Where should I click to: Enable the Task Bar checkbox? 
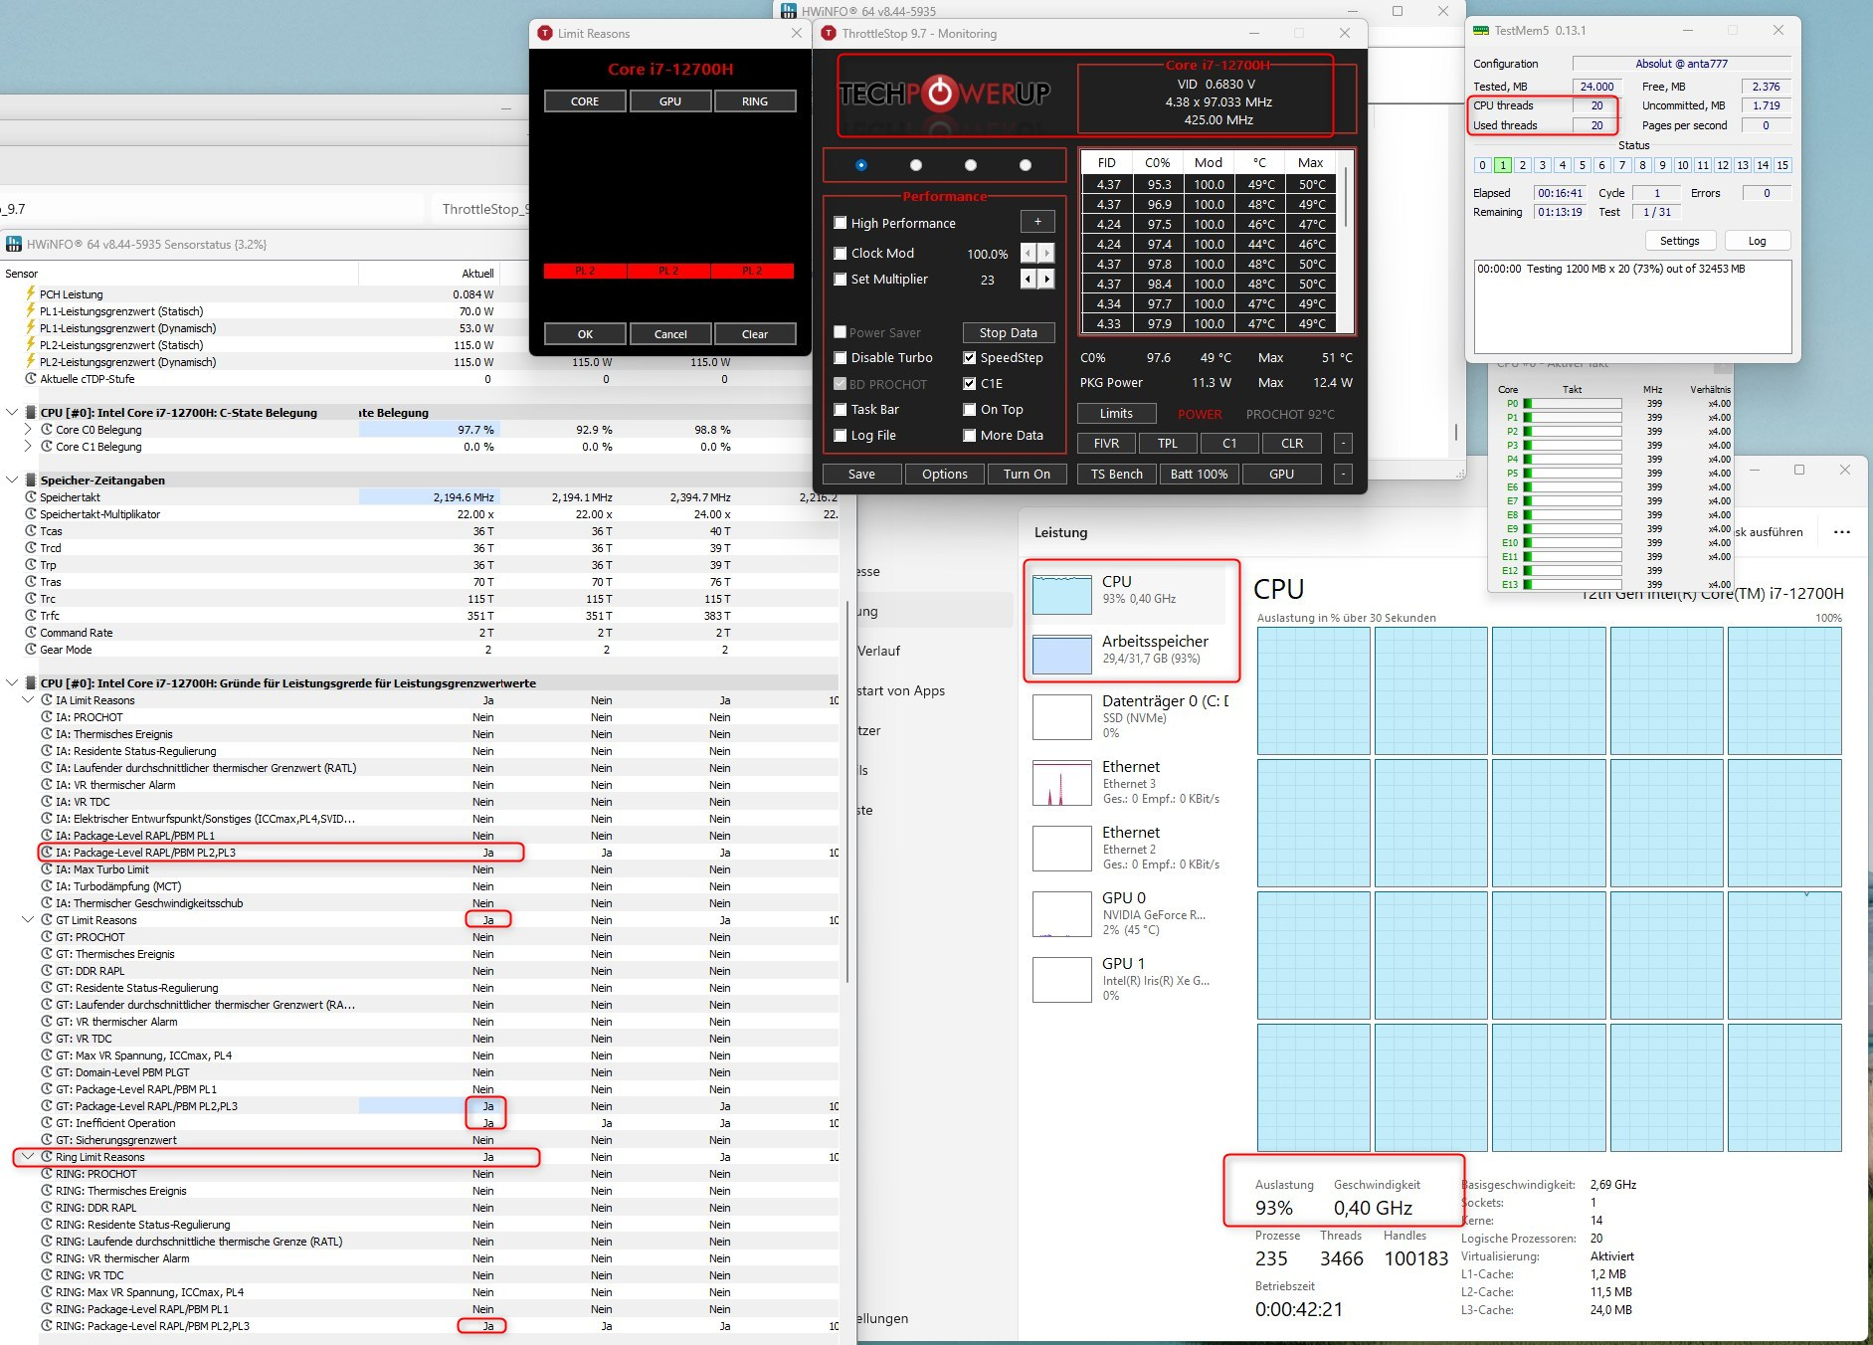[x=841, y=409]
